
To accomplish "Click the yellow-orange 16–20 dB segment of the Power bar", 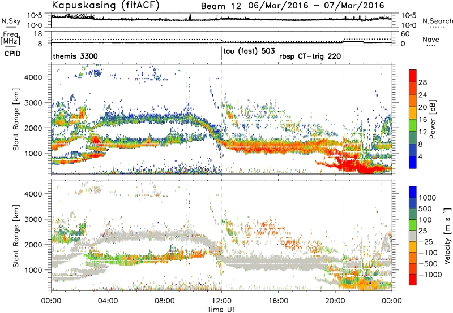I will pos(413,113).
